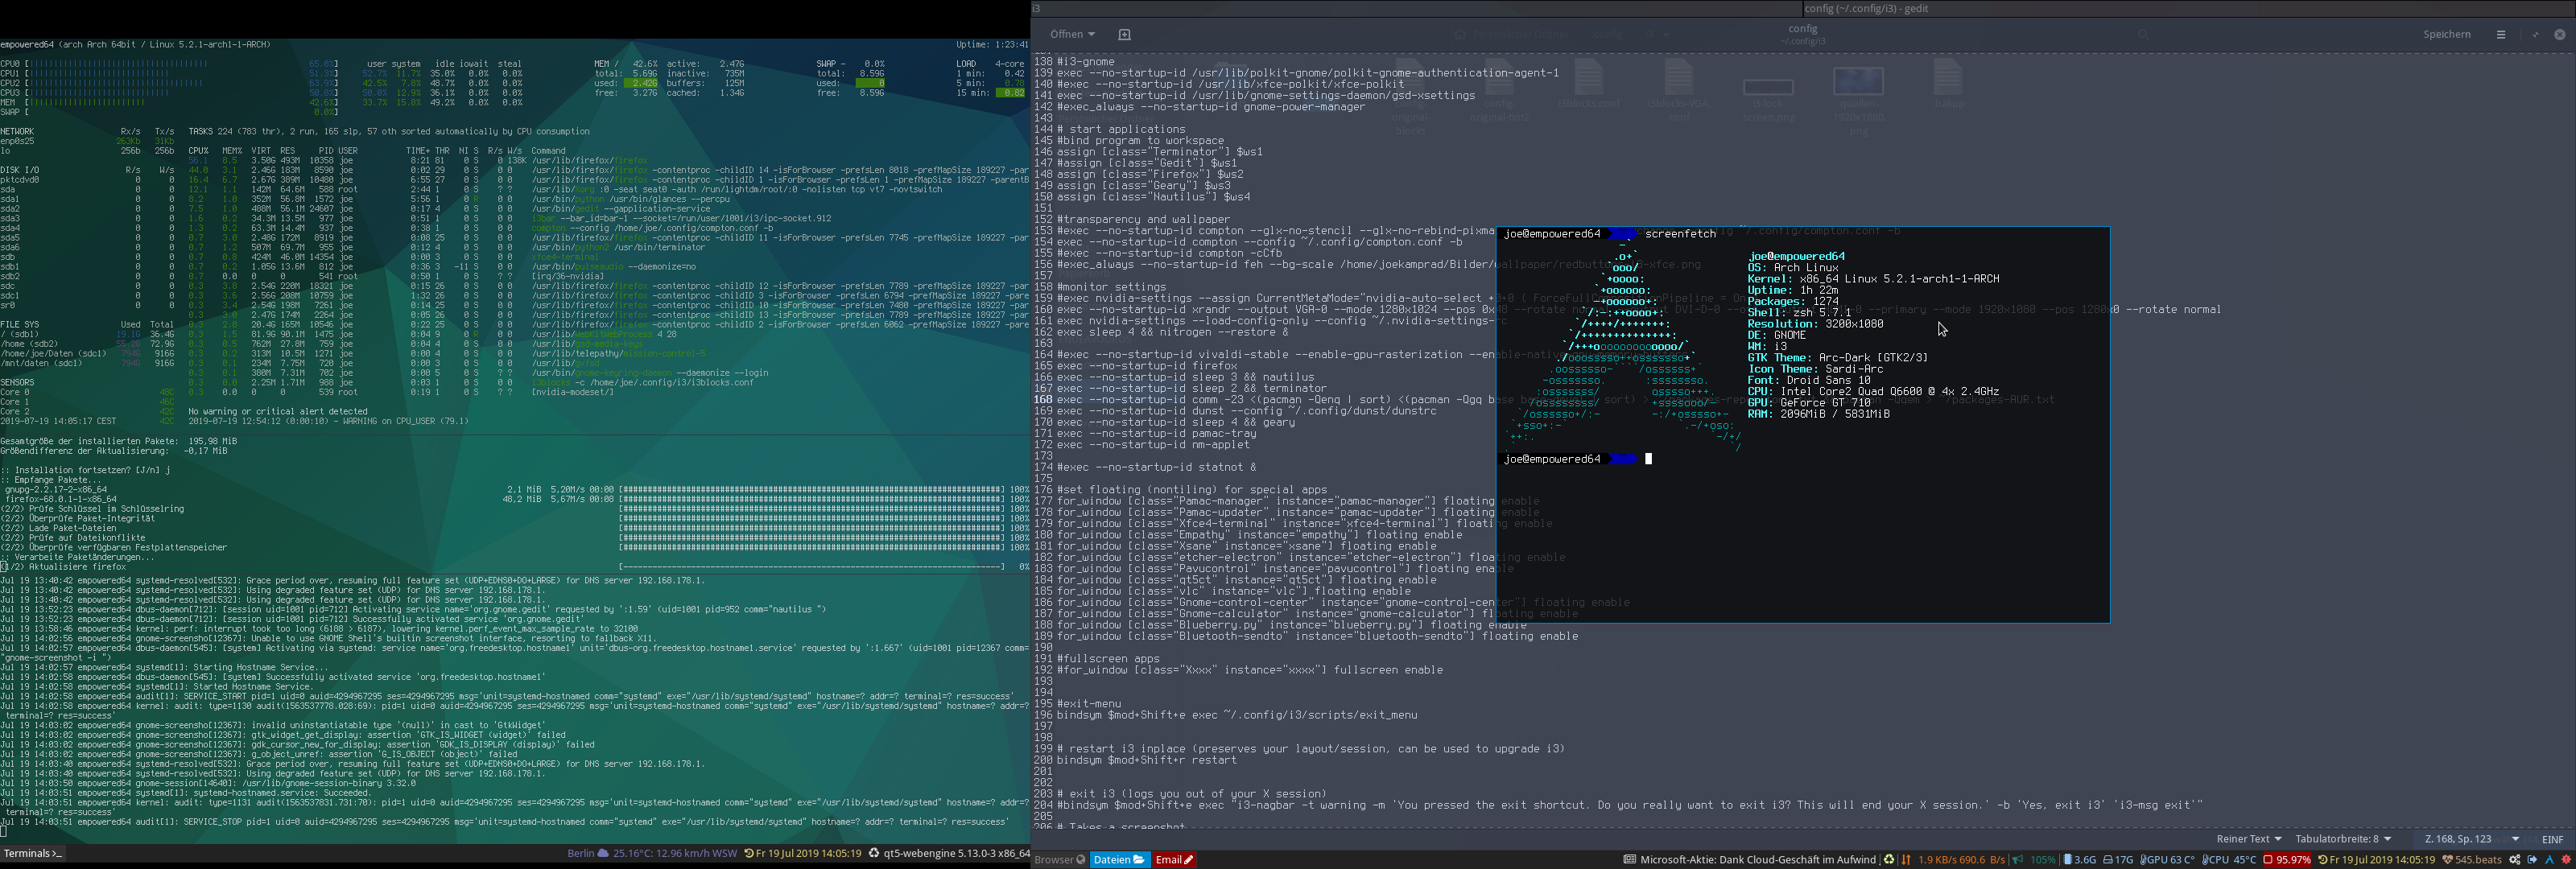This screenshot has height=869, width=2576.
Task: Click the 'Aktualisiere firefox' pacman line
Action: coord(63,567)
